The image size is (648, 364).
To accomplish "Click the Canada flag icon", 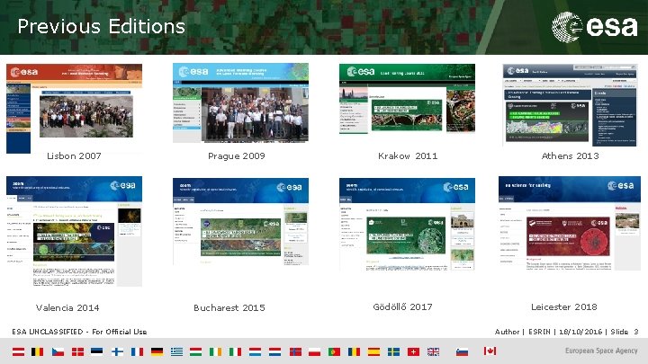I will tap(490, 351).
